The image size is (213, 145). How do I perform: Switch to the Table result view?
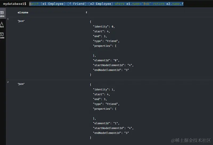2,14
